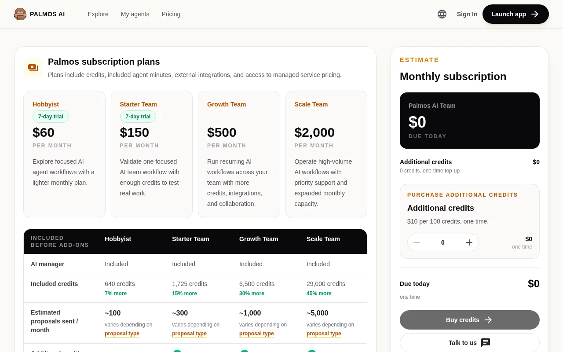Click the '45% more' label
The height and width of the screenshot is (352, 563).
[319, 293]
